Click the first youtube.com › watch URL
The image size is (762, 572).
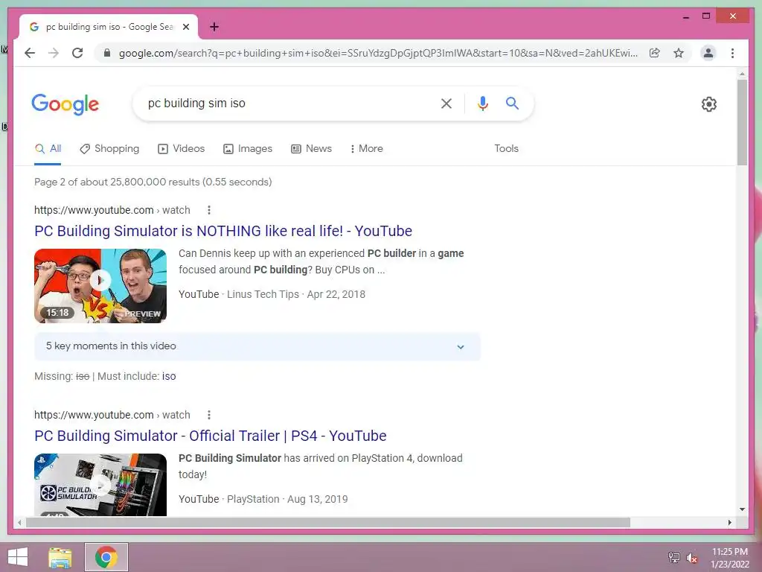(112, 210)
